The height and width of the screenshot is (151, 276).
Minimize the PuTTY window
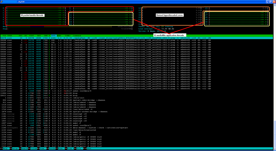pos(268,2)
